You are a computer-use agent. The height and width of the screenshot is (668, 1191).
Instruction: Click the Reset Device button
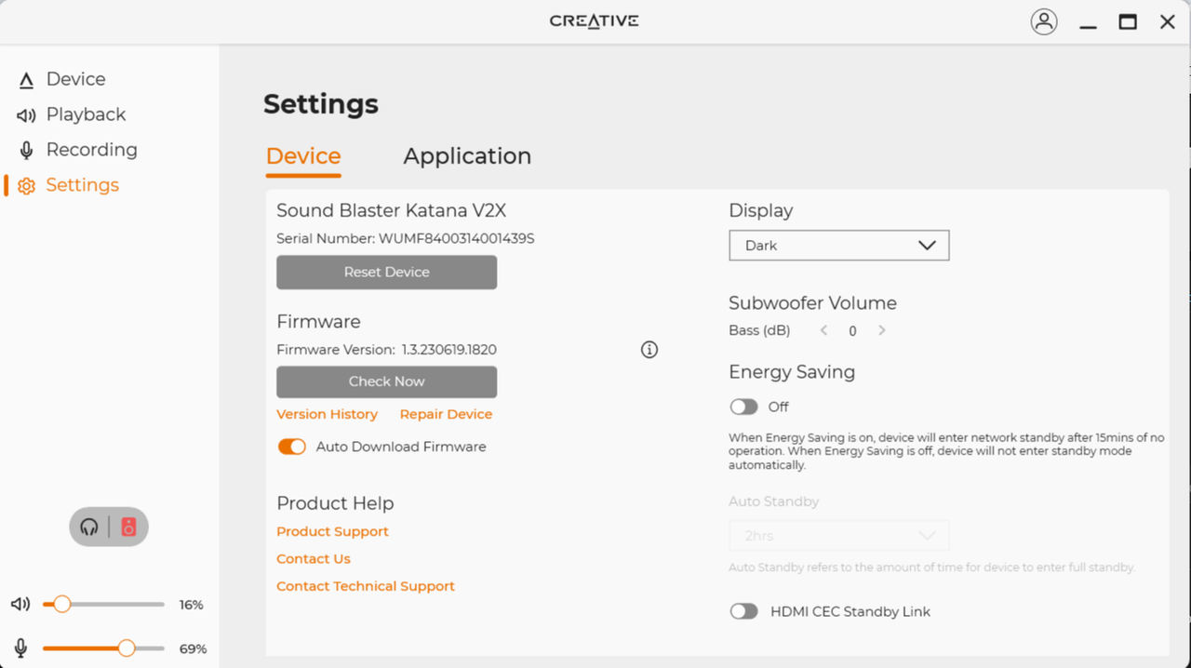[x=386, y=273]
